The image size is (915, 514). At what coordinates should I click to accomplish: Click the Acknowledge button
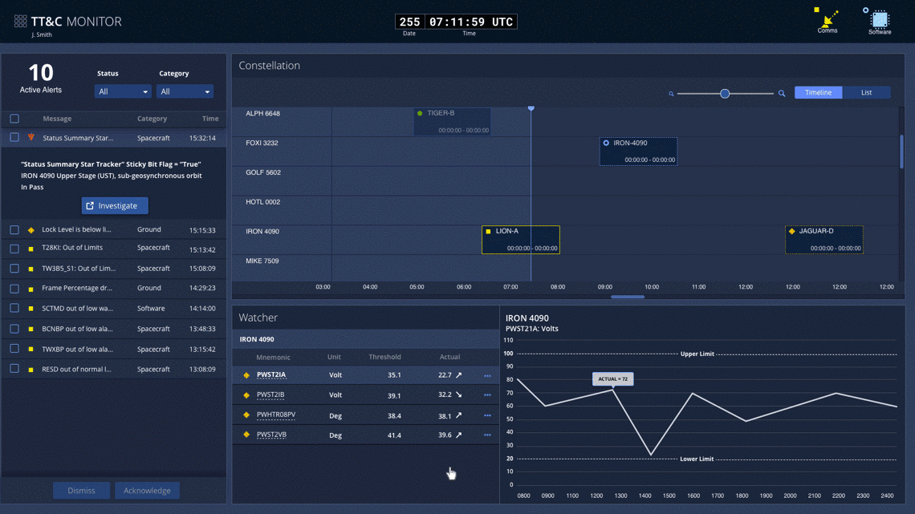tap(147, 491)
